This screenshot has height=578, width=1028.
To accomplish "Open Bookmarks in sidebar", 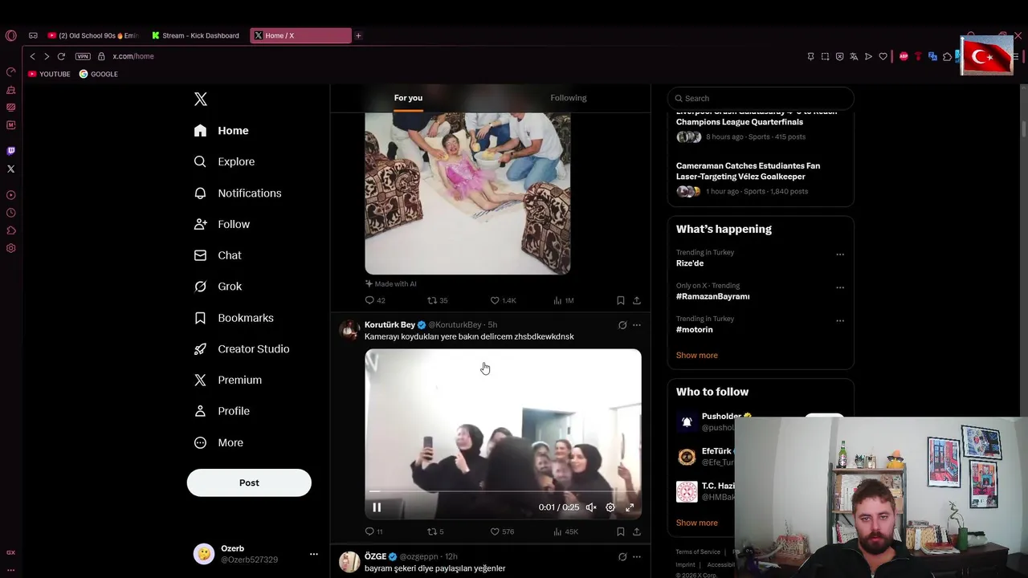I will 234,318.
